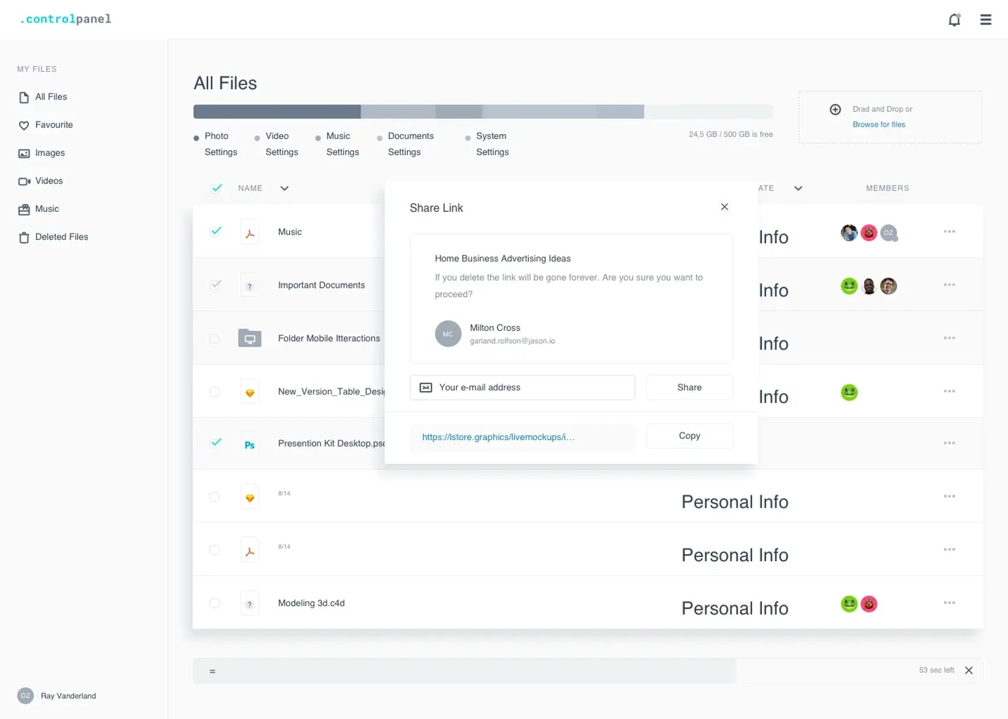The height and width of the screenshot is (719, 1008).
Task: Expand the NAME column sort dropdown
Action: (x=285, y=189)
